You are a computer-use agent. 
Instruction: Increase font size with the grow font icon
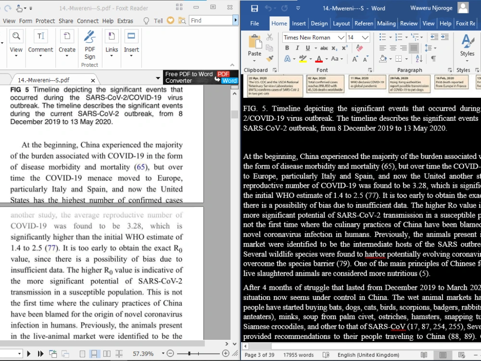[x=355, y=59]
